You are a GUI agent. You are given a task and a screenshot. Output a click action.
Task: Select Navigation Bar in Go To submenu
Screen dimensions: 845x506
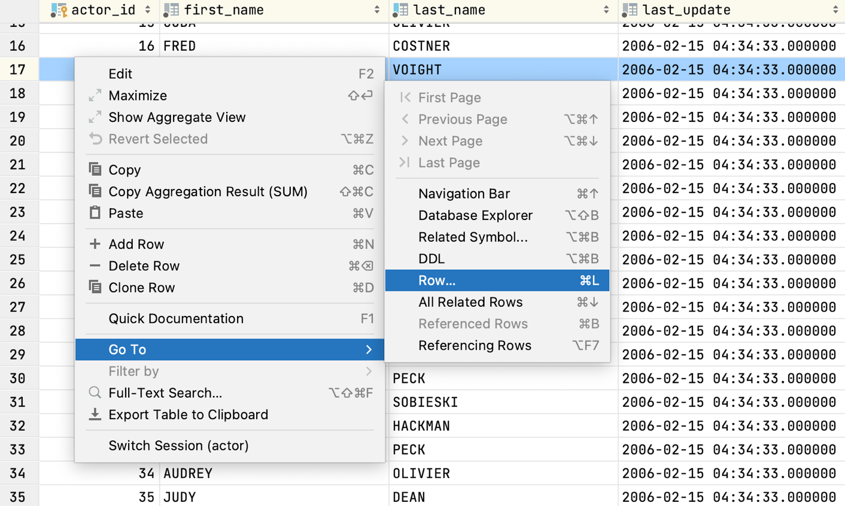pyautogui.click(x=497, y=193)
